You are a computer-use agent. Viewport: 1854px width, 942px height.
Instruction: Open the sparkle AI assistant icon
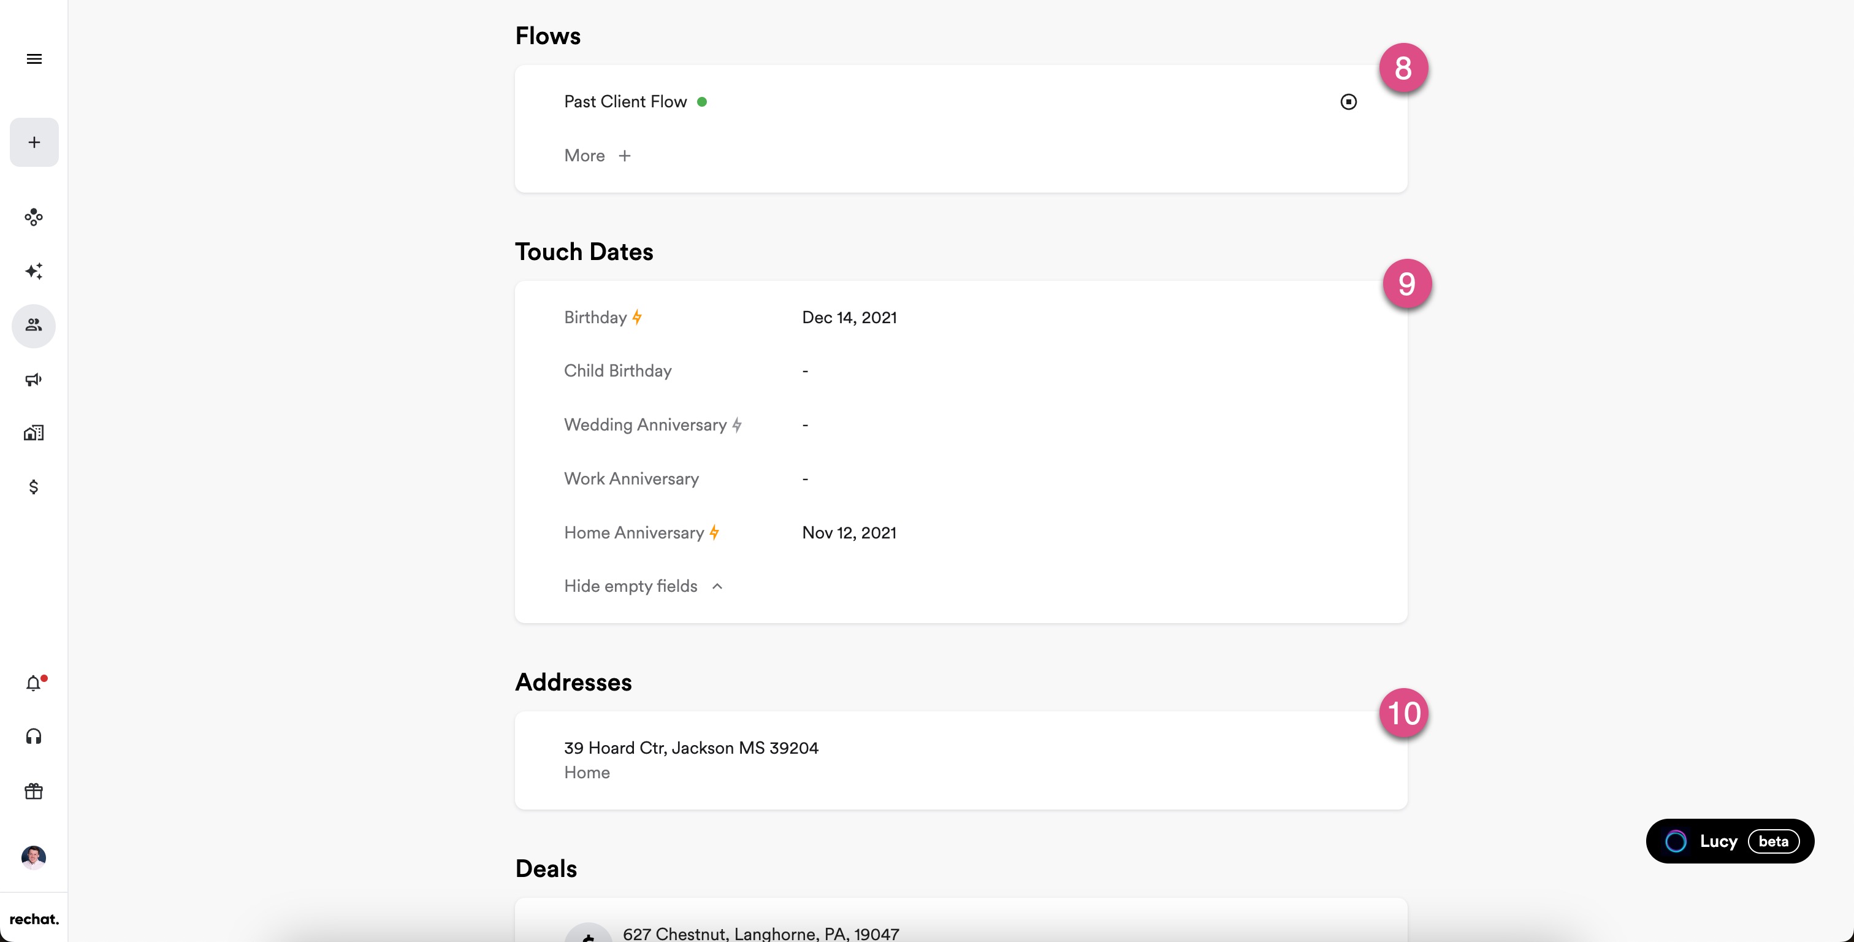[34, 271]
